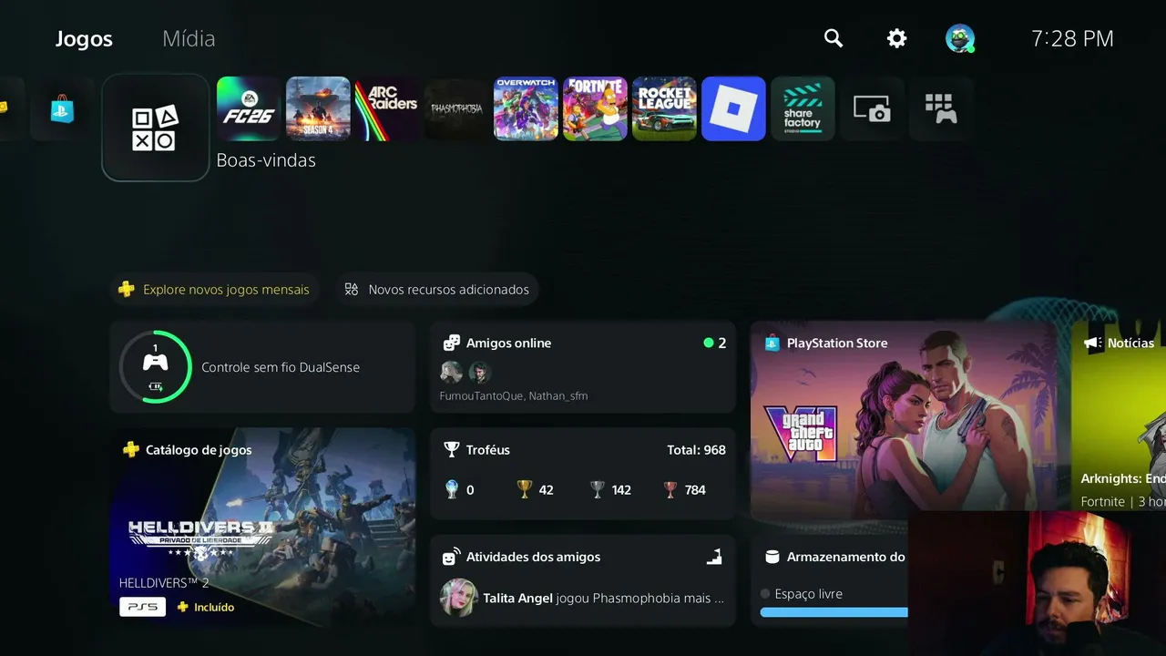This screenshot has width=1166, height=656.
Task: Open the search magnifier icon
Action: coord(834,38)
